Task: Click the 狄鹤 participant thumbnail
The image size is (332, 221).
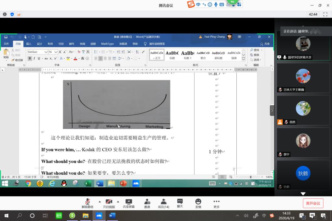Action: (x=303, y=173)
